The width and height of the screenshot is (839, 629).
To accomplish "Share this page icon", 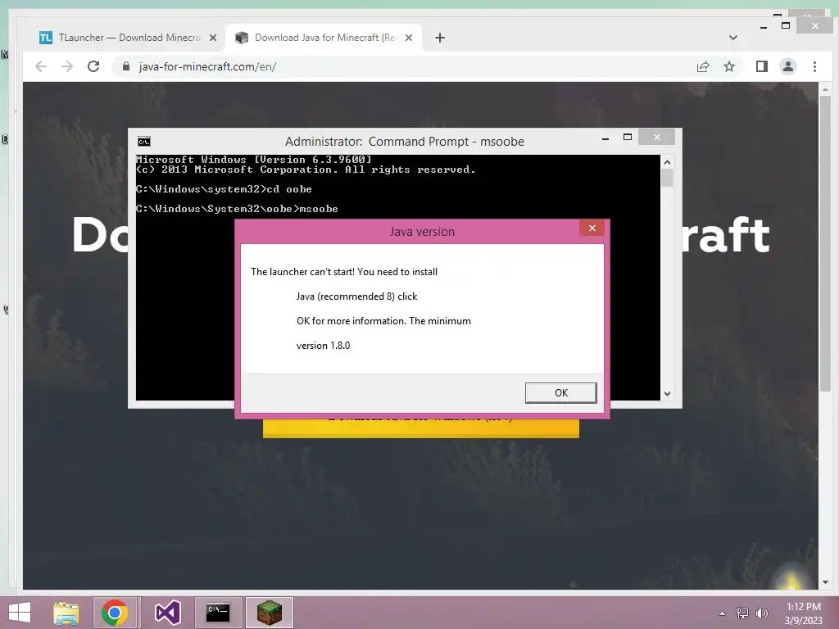I will click(x=703, y=66).
